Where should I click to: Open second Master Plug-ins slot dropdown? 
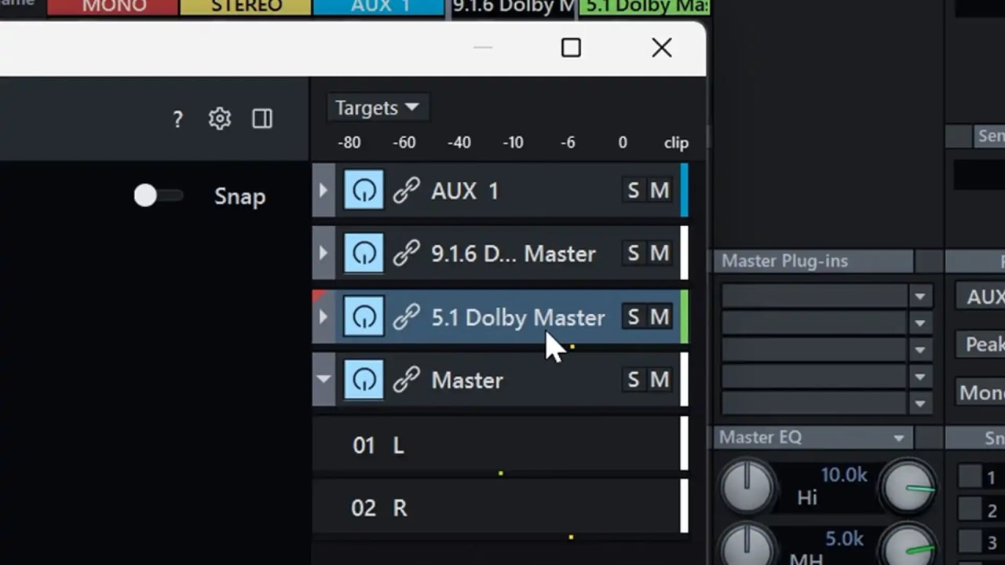click(919, 323)
